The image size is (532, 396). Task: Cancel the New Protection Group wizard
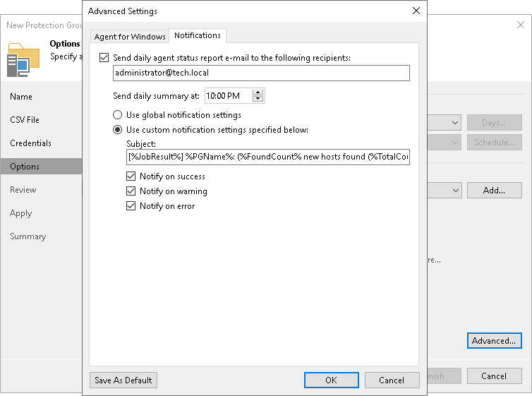(x=494, y=376)
